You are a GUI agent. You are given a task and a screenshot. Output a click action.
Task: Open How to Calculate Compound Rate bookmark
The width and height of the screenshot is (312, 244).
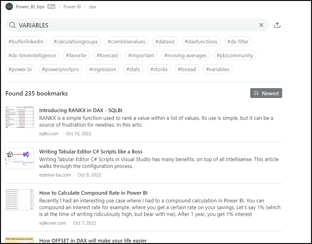[x=93, y=193]
